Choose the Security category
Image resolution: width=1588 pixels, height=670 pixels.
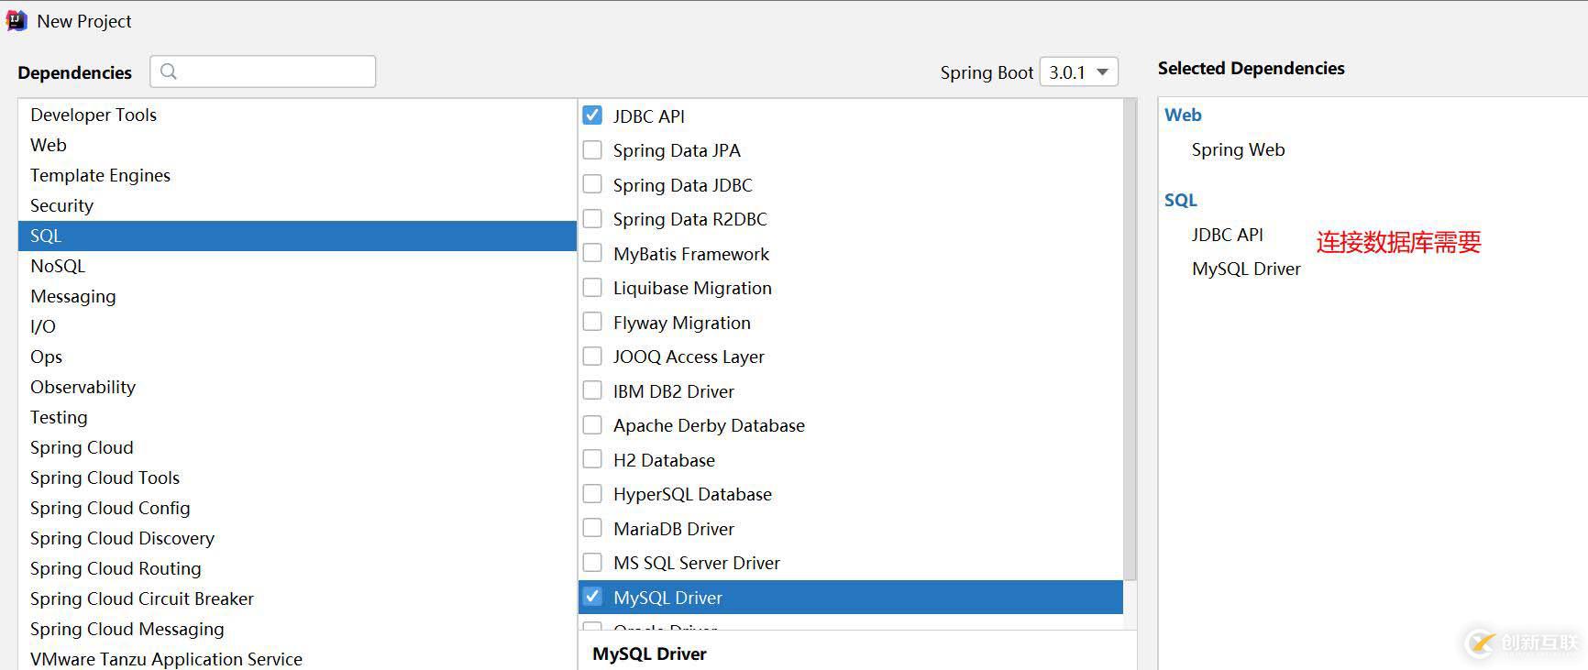pyautogui.click(x=62, y=205)
